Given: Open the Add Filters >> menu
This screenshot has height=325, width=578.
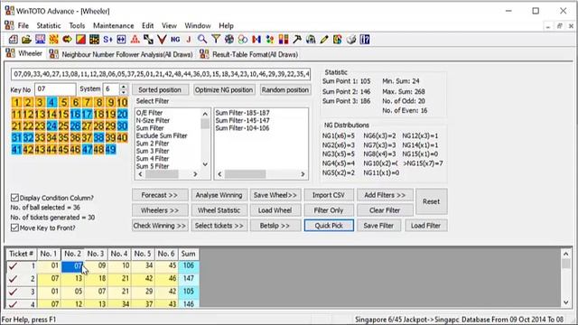Looking at the screenshot, I should pyautogui.click(x=385, y=195).
